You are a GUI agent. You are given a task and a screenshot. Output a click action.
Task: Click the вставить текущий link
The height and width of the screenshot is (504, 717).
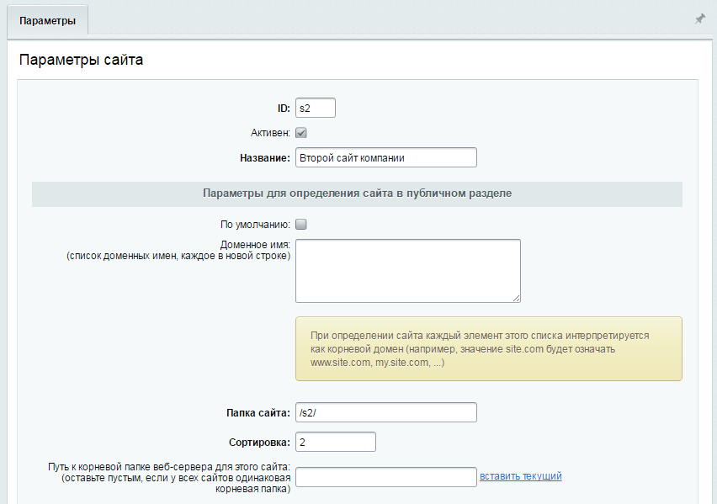pos(520,476)
